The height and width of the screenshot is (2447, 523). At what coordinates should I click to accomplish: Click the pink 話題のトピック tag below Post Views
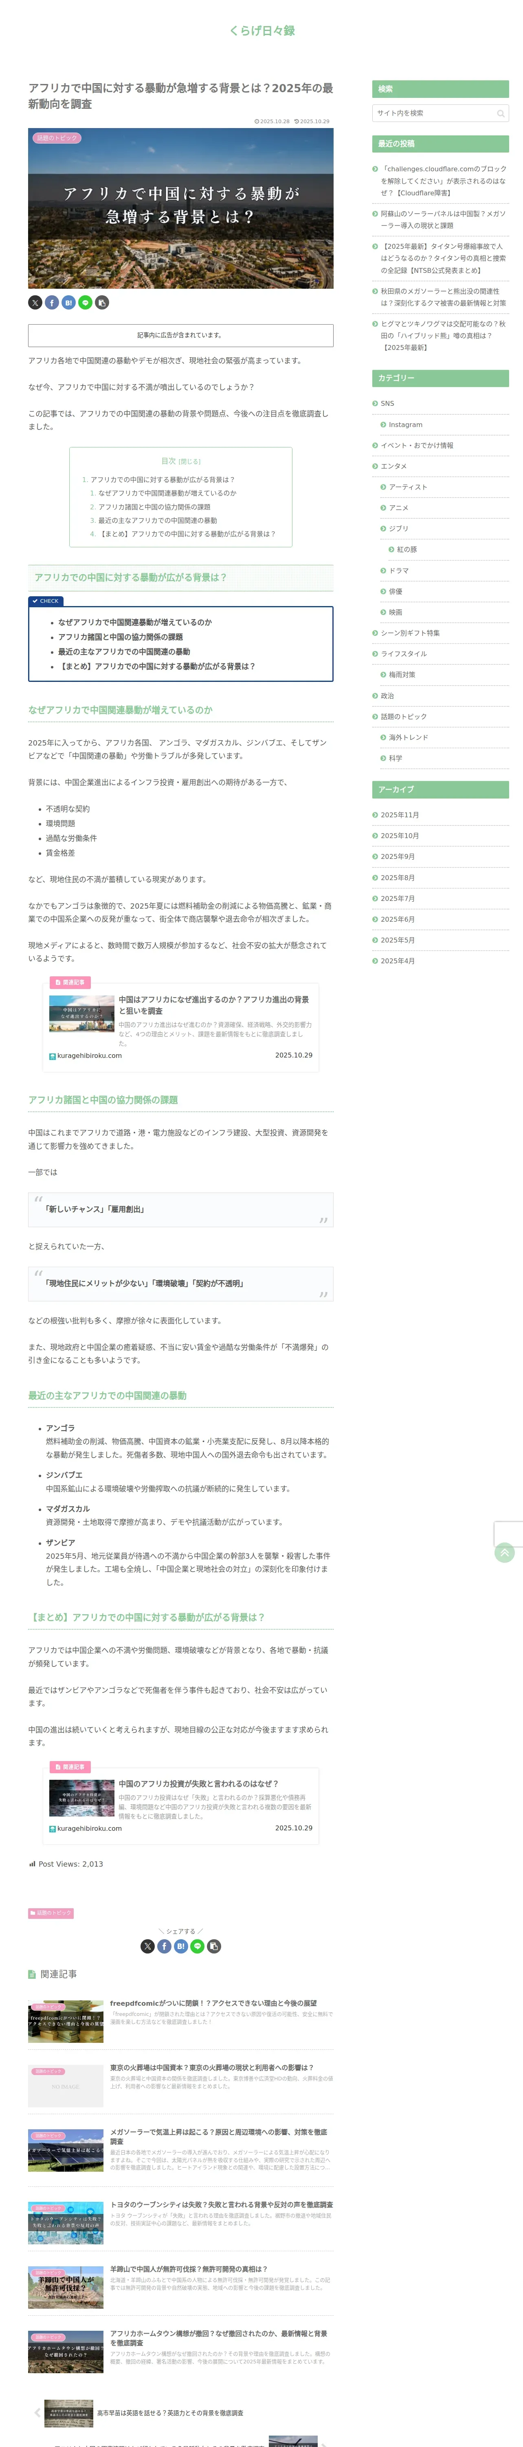tap(51, 1913)
